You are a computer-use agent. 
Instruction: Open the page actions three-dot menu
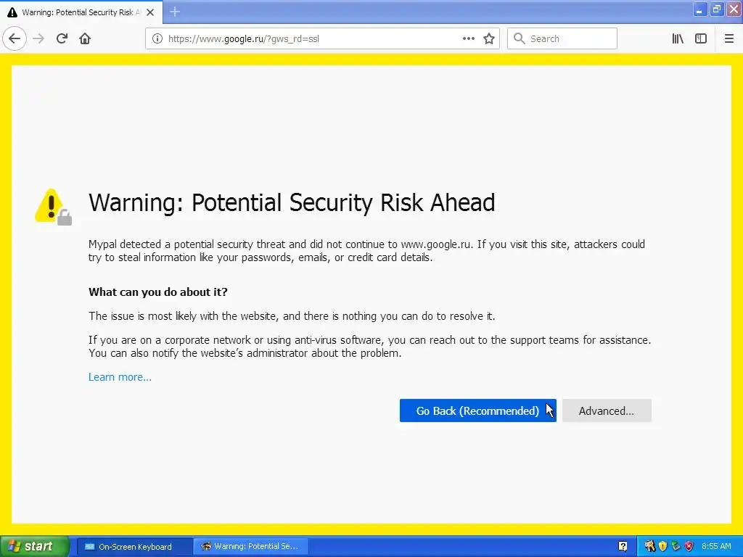(x=468, y=38)
